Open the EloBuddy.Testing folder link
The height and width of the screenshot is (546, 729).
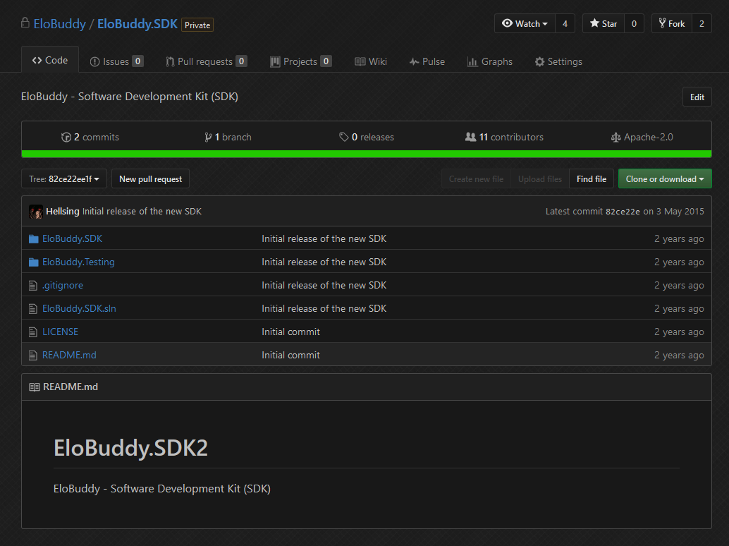coord(78,262)
